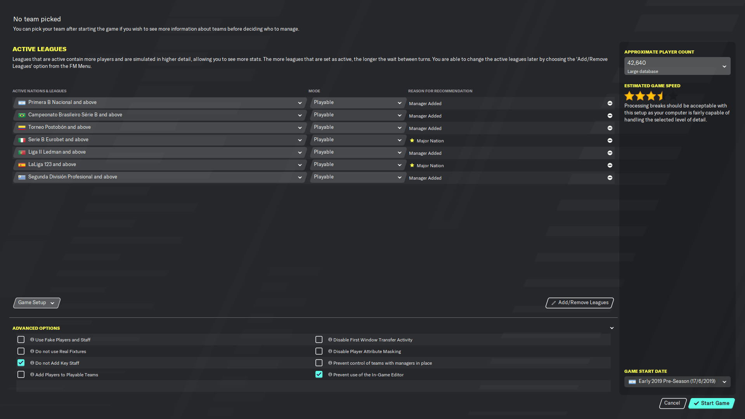Remove the LaLiga 123 league row
This screenshot has width=745, height=419.
click(x=610, y=165)
